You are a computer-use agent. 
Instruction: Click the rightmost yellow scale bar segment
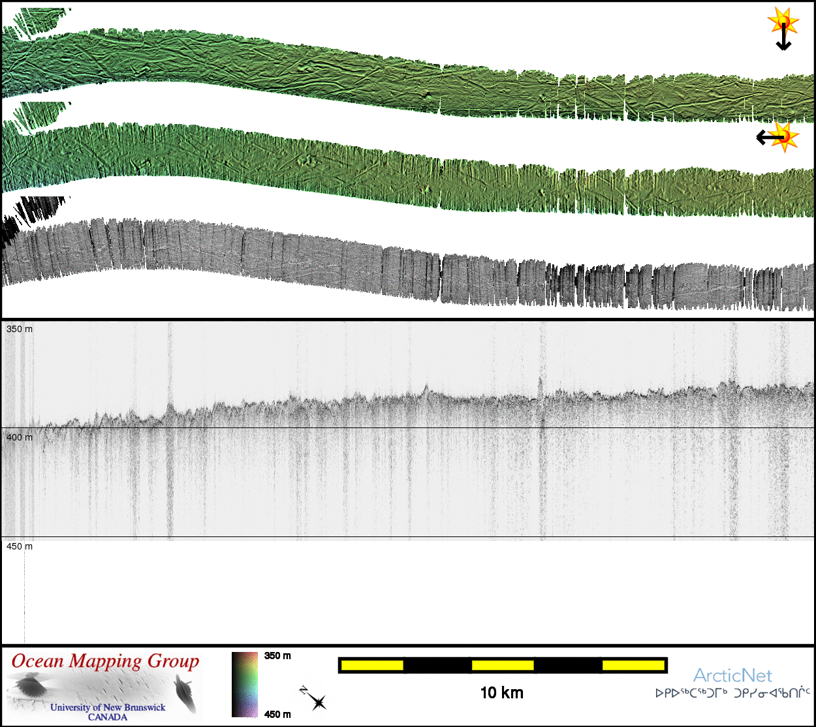[x=633, y=665]
